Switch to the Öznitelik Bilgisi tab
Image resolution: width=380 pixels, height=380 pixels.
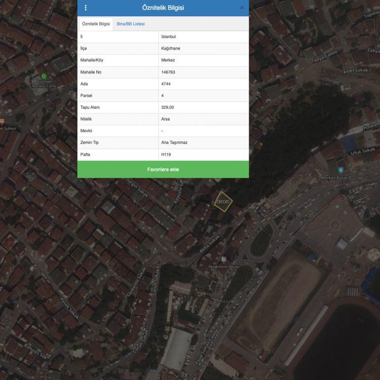click(x=96, y=24)
